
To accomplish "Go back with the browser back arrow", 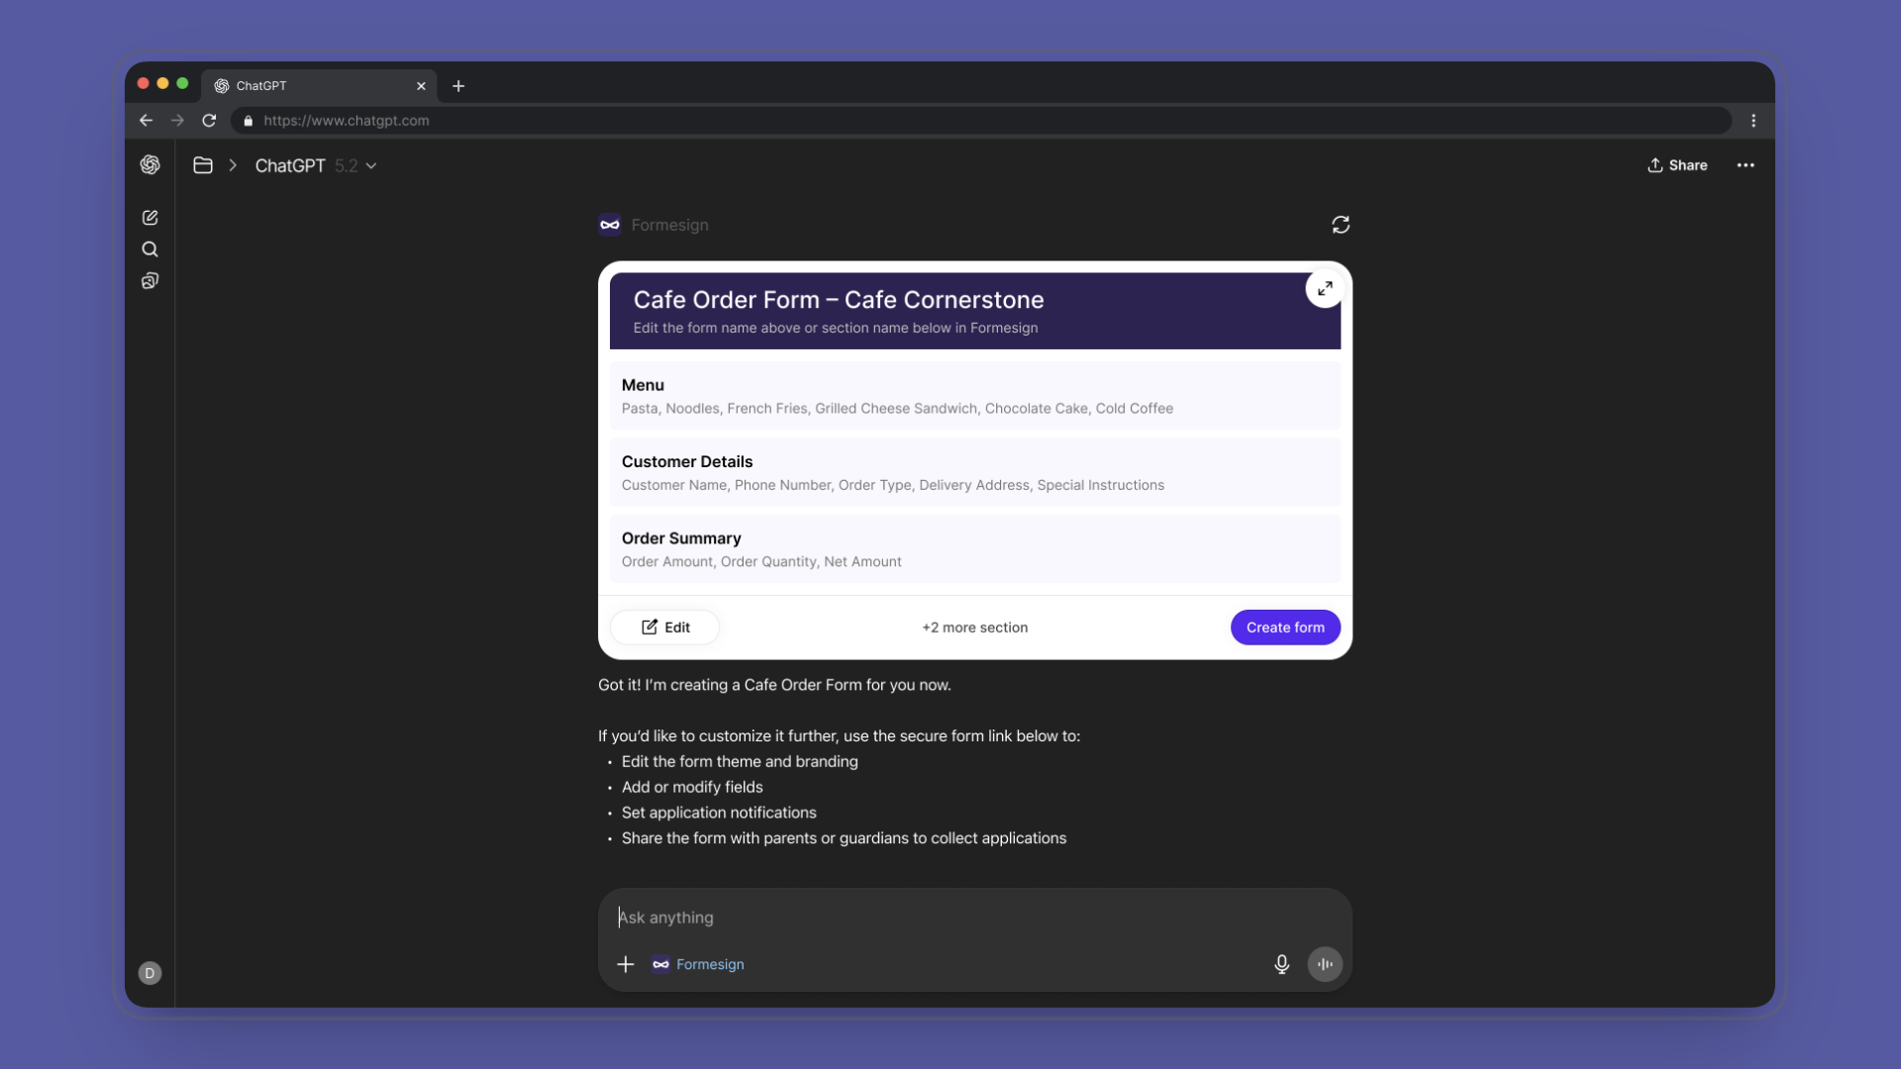I will tap(147, 121).
